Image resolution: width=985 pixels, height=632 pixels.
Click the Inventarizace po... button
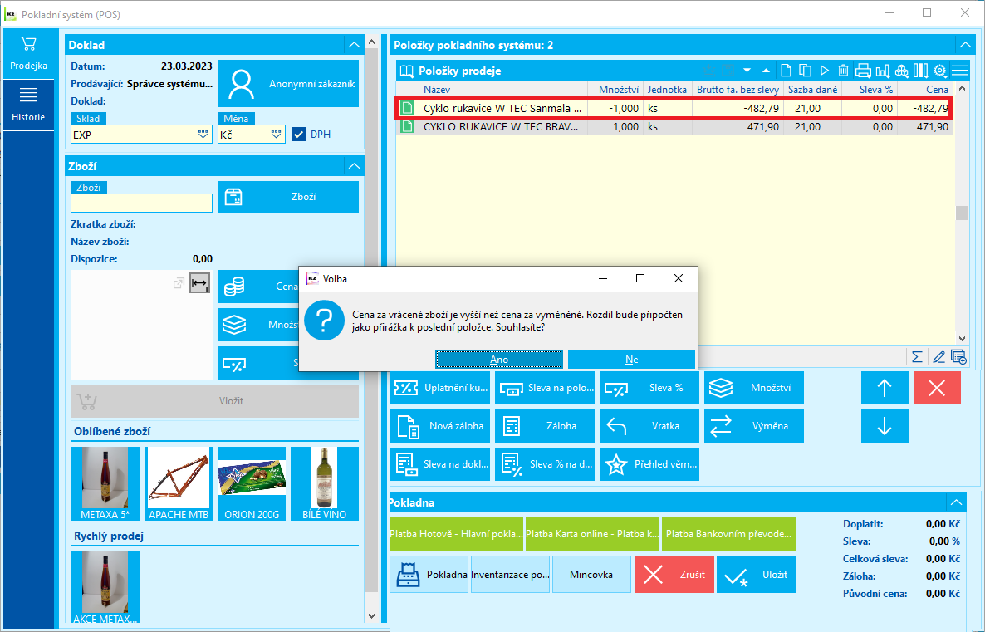(x=510, y=574)
